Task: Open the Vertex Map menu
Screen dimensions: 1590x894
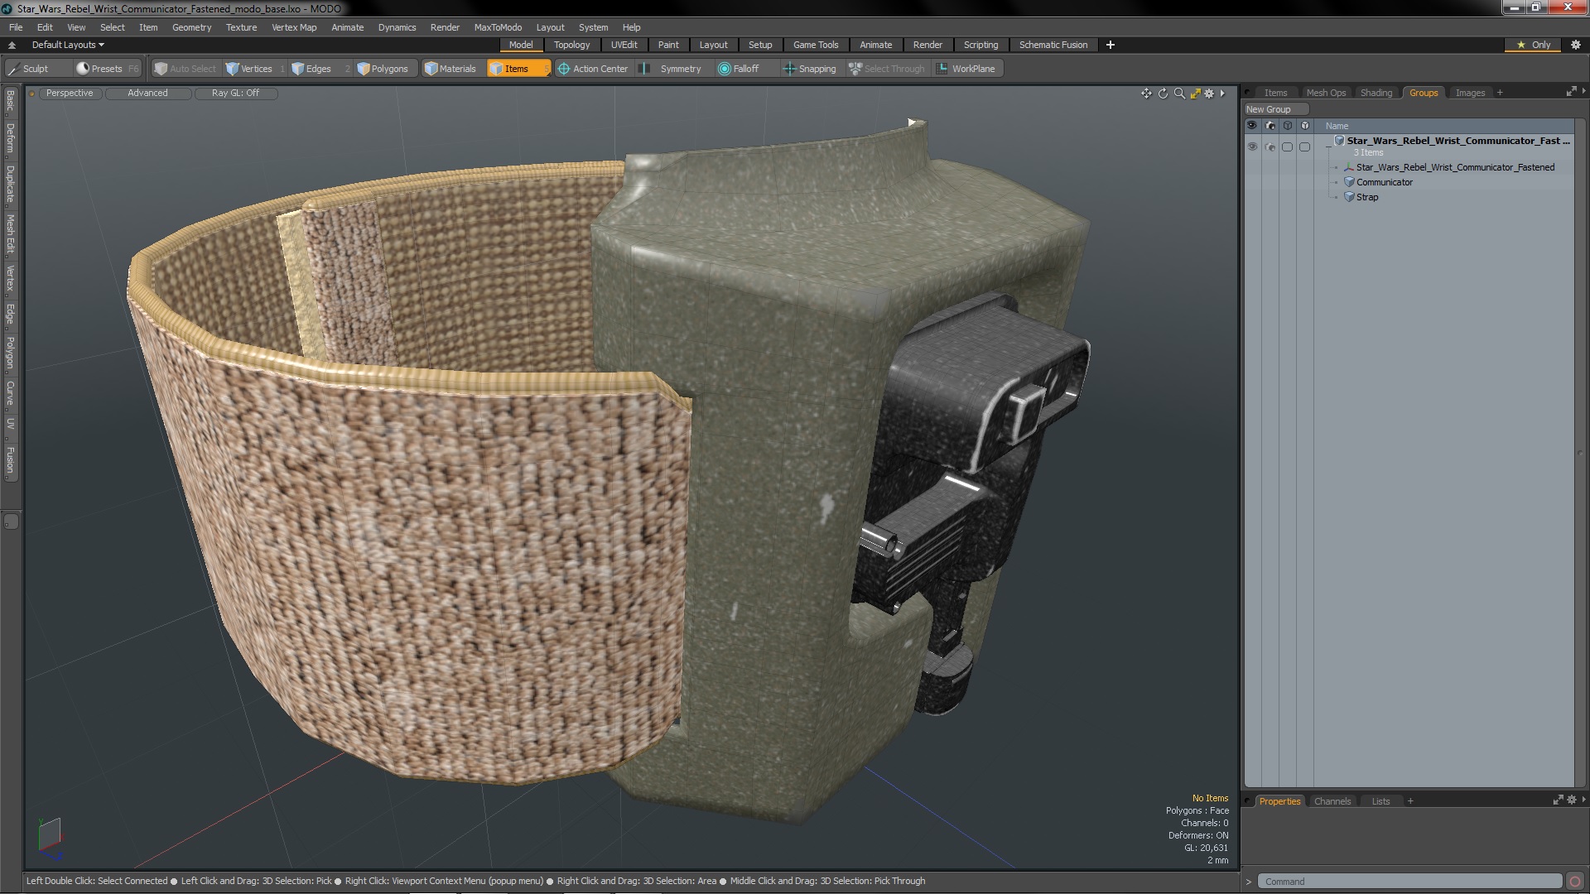Action: click(294, 27)
